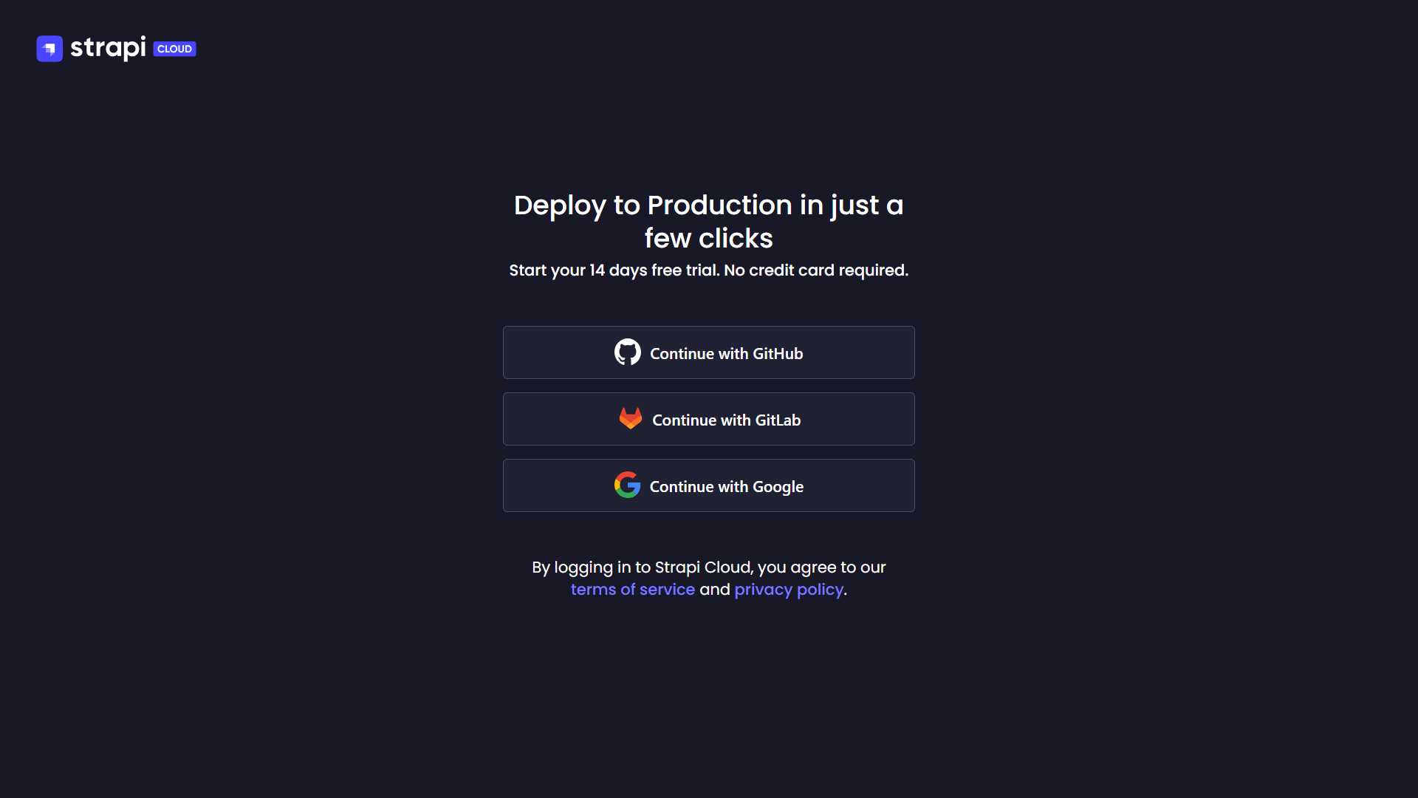Continue with Google sign-in
The width and height of the screenshot is (1418, 798).
click(709, 485)
